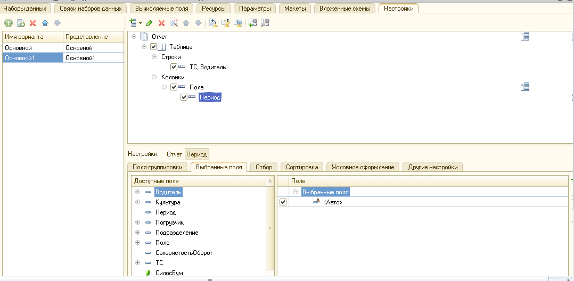Collapse the Отчет root node
The height and width of the screenshot is (281, 574).
134,37
